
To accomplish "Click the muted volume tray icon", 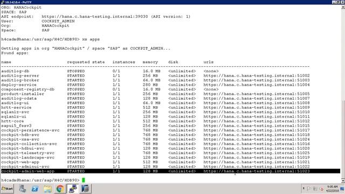I will coord(321,189).
